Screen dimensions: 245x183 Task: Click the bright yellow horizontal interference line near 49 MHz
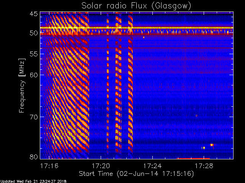click(x=137, y=28)
